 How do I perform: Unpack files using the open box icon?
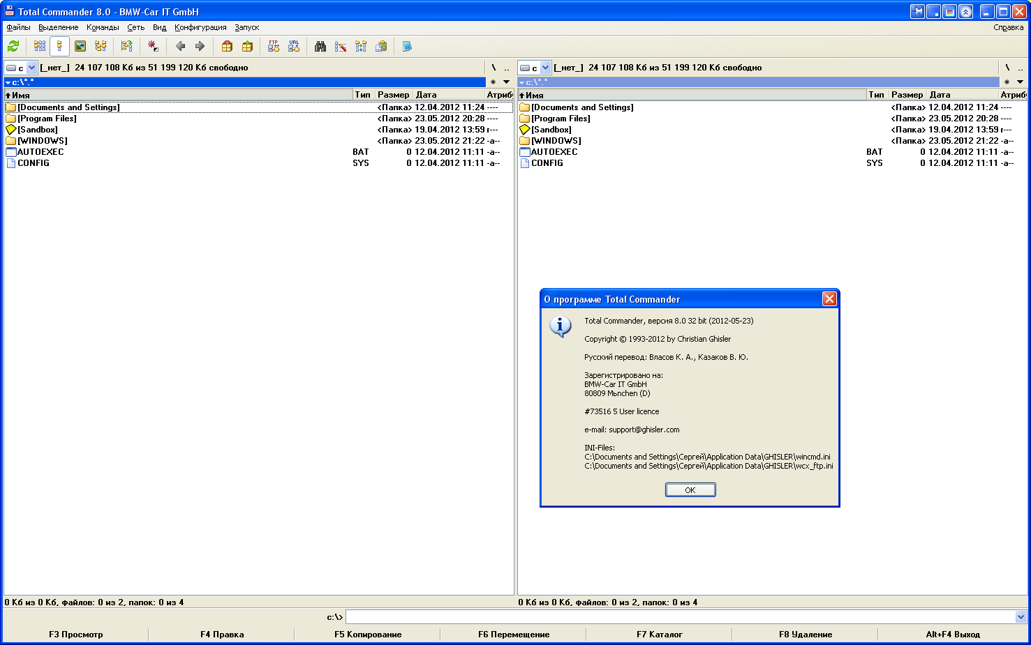click(x=247, y=46)
